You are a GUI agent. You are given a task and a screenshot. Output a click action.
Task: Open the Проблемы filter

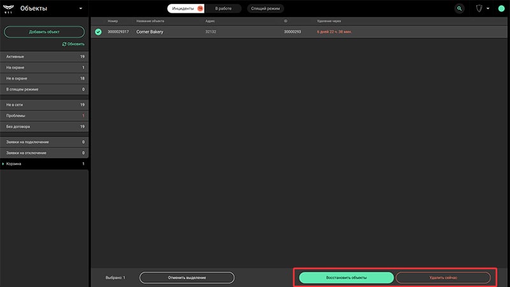[44, 115]
